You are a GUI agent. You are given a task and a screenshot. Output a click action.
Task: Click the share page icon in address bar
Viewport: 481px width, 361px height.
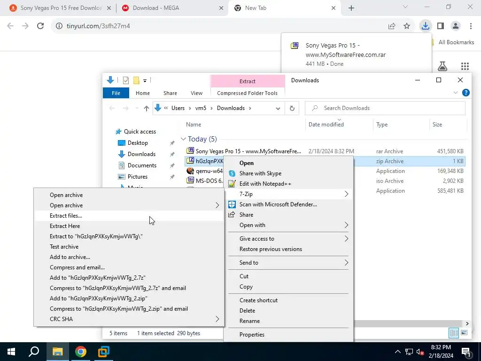pos(392,26)
